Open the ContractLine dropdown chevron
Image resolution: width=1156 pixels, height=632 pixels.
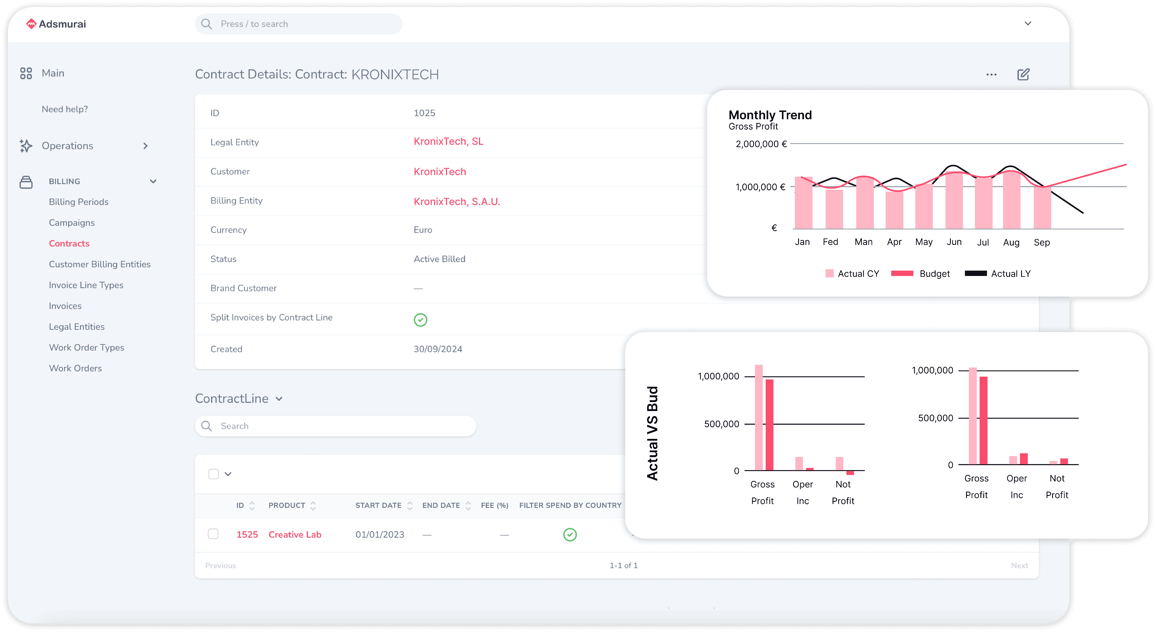[x=279, y=399]
